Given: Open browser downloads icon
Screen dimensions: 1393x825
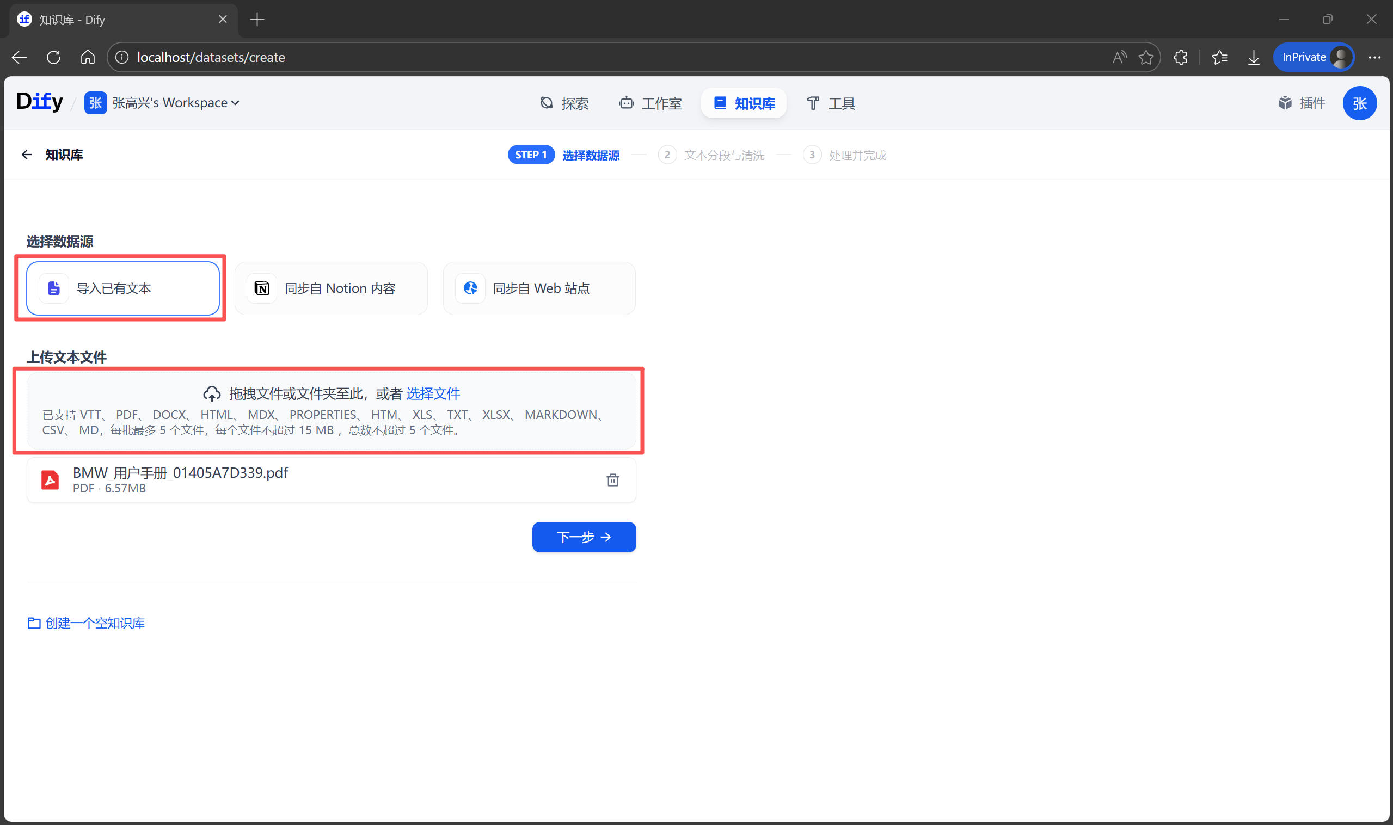Looking at the screenshot, I should [1254, 57].
